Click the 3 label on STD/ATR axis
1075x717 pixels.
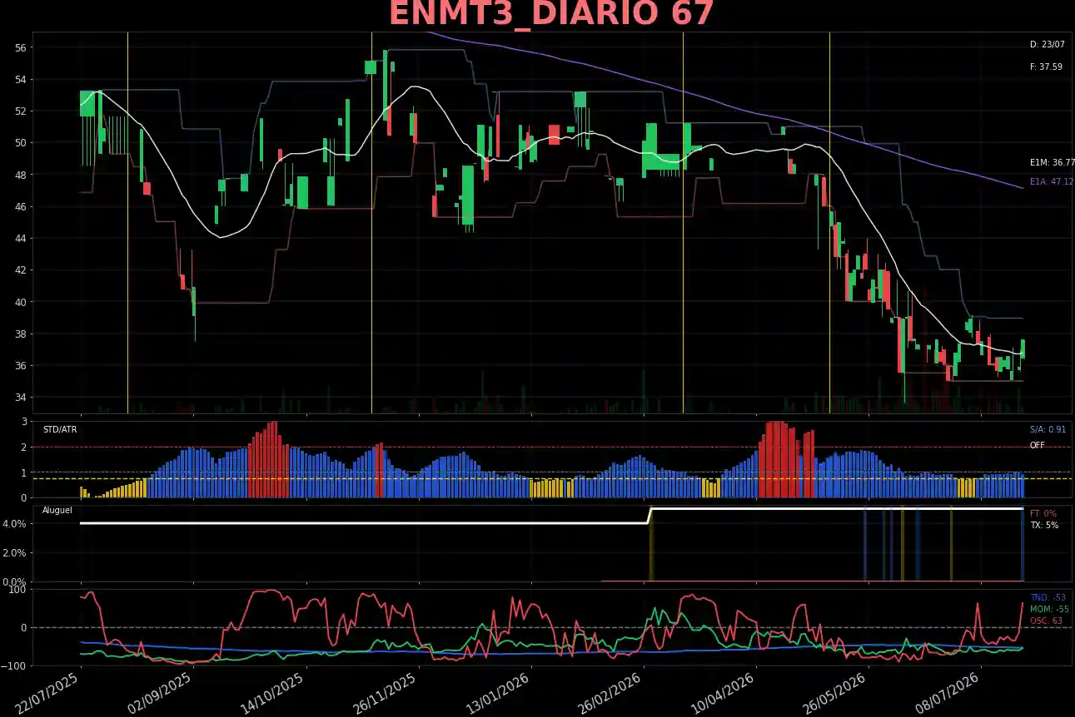point(24,423)
